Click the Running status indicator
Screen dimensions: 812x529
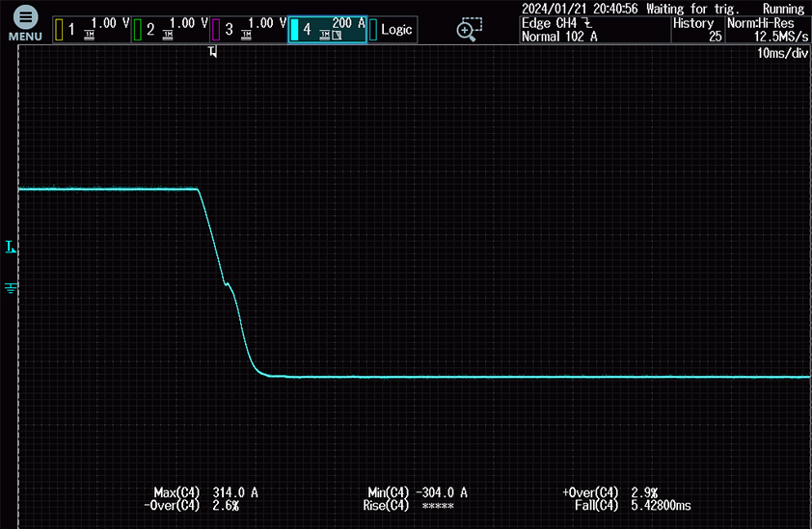[x=783, y=8]
